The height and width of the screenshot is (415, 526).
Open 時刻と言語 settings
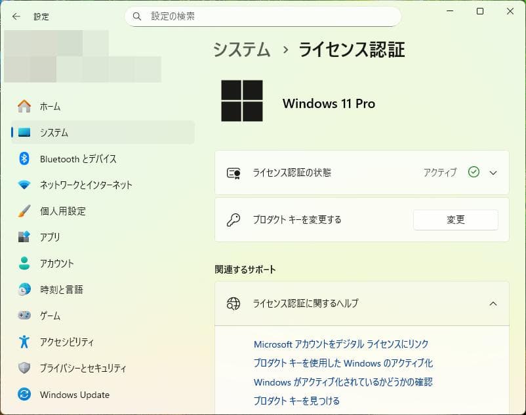(x=103, y=289)
